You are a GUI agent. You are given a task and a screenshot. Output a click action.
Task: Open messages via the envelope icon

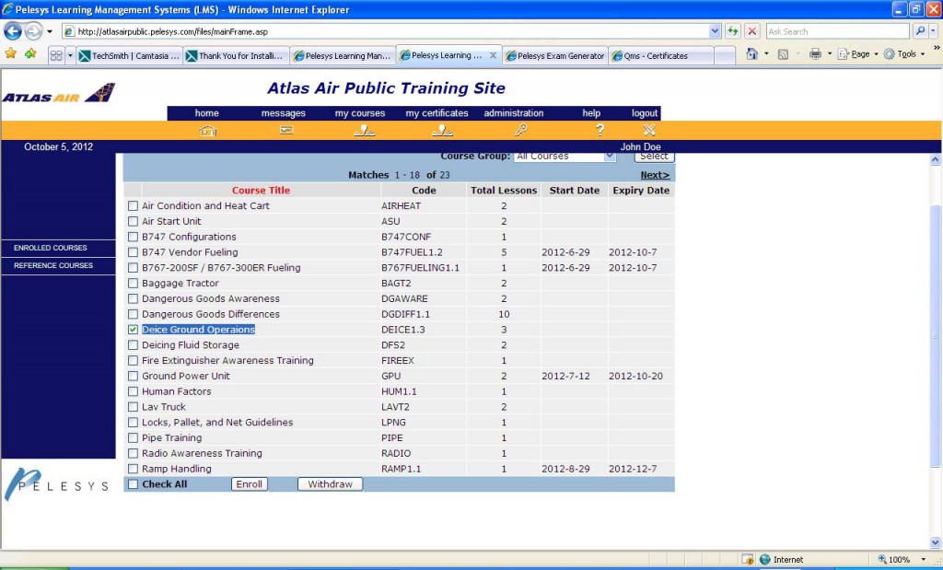[x=286, y=130]
